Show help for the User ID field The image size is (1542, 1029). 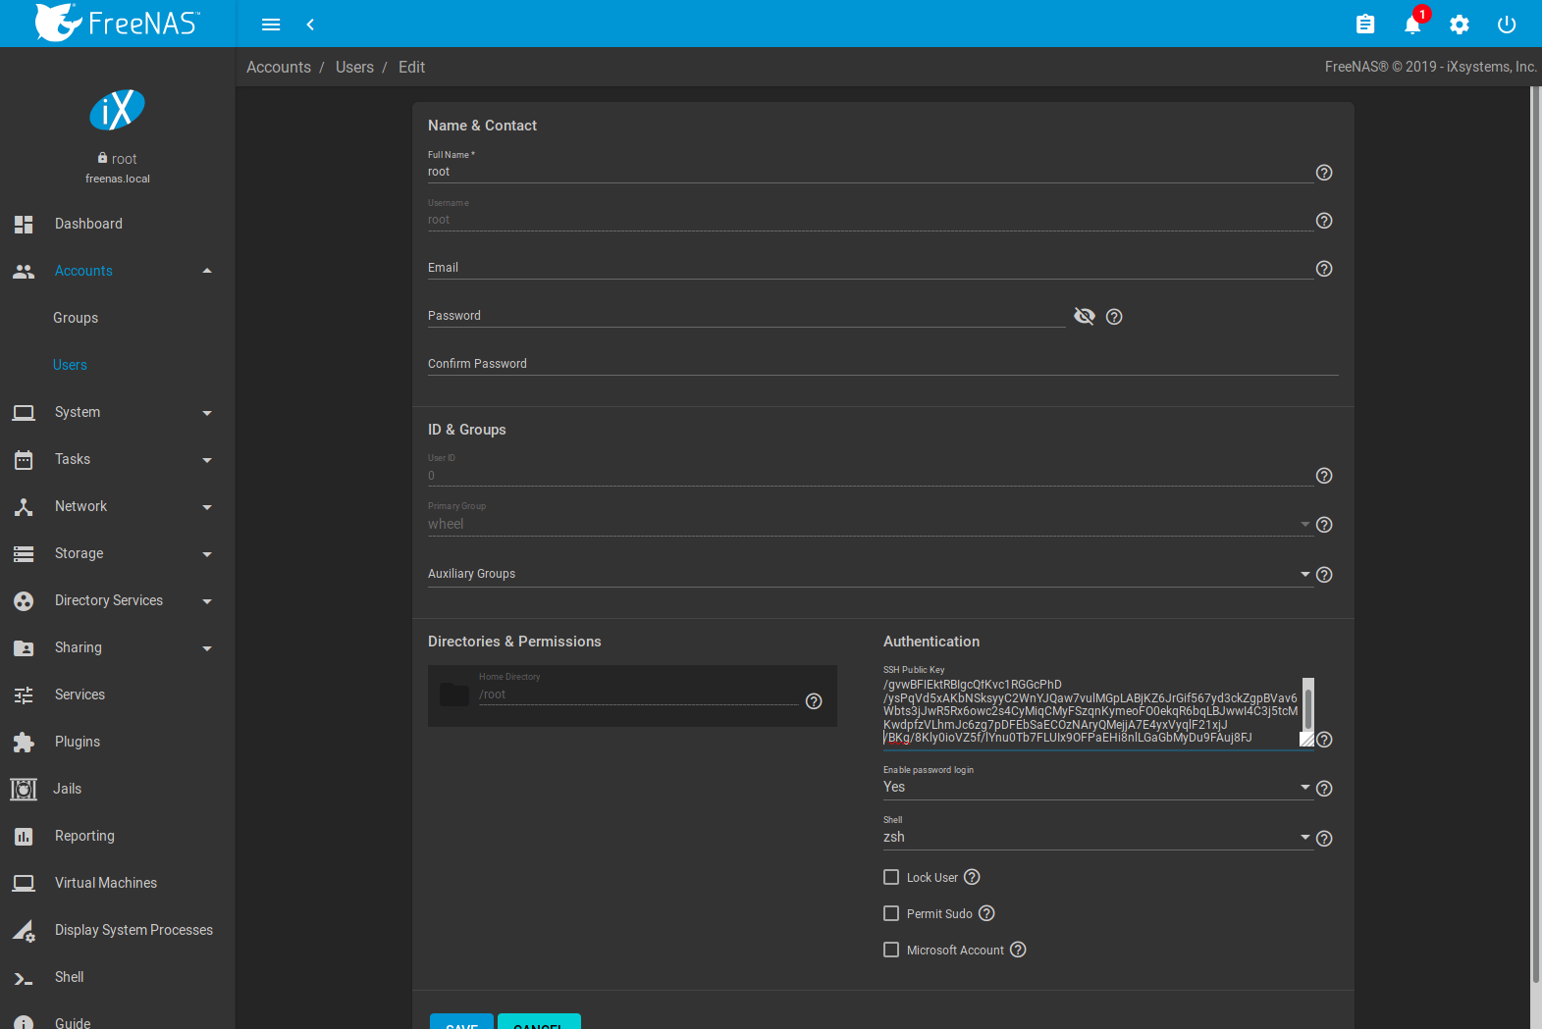1324,476
